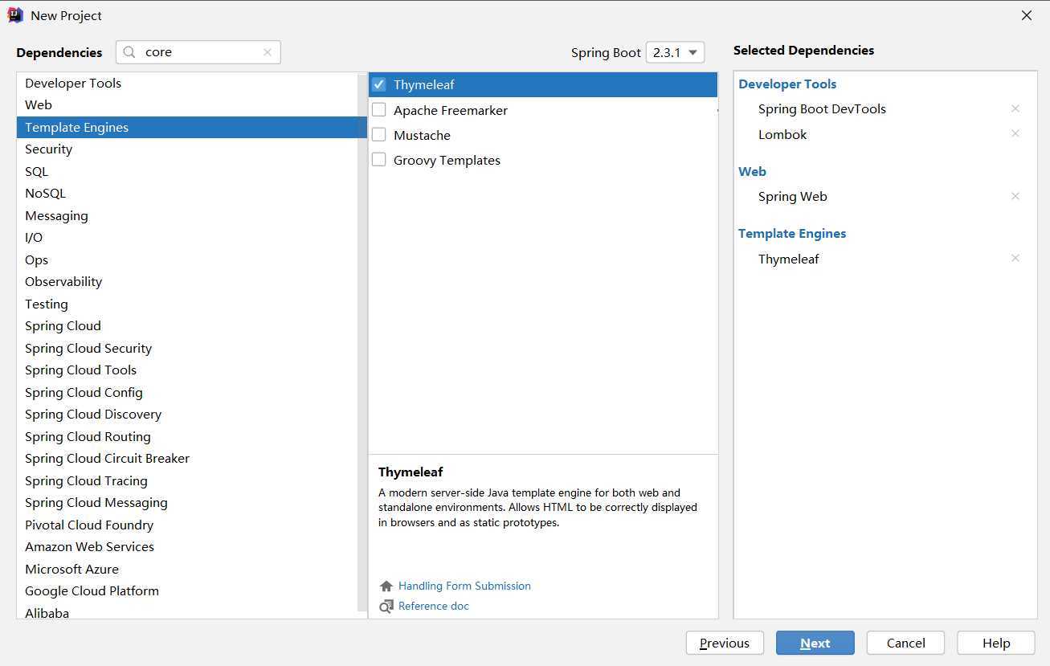This screenshot has height=666, width=1050.
Task: Select the I/O category
Action: point(187,238)
